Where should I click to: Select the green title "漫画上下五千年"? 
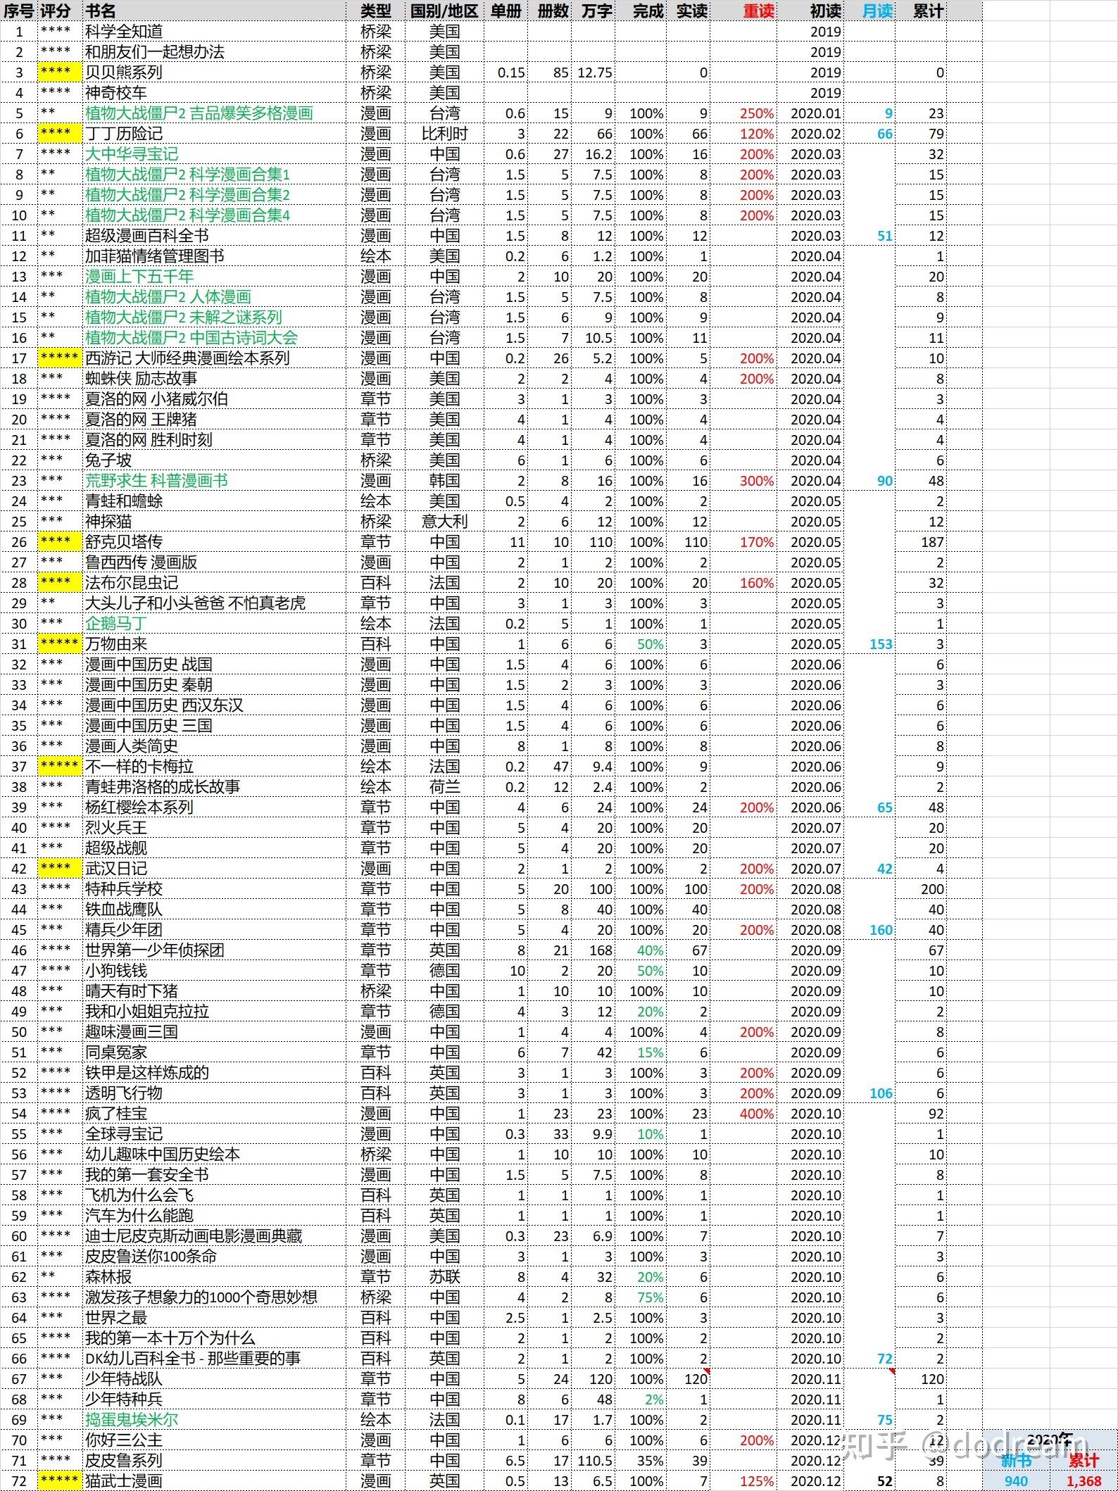click(x=139, y=277)
